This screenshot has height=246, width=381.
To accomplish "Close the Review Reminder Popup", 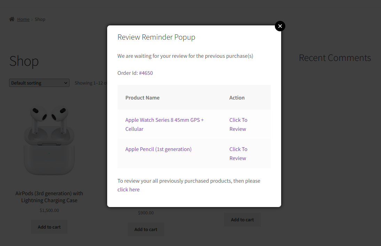I will [280, 26].
